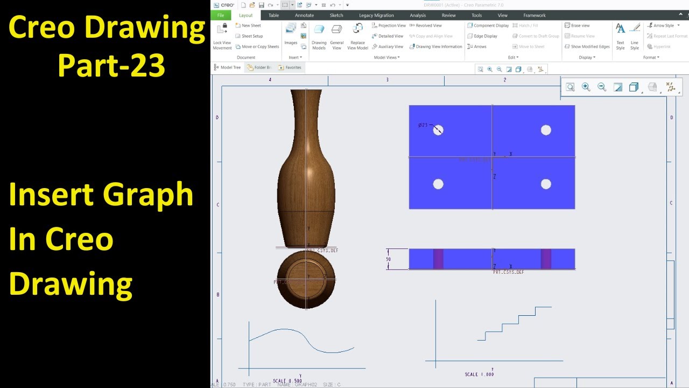Viewport: 689px width, 388px height.
Task: Save the drawing with the floppy disk icon
Action: point(261,5)
